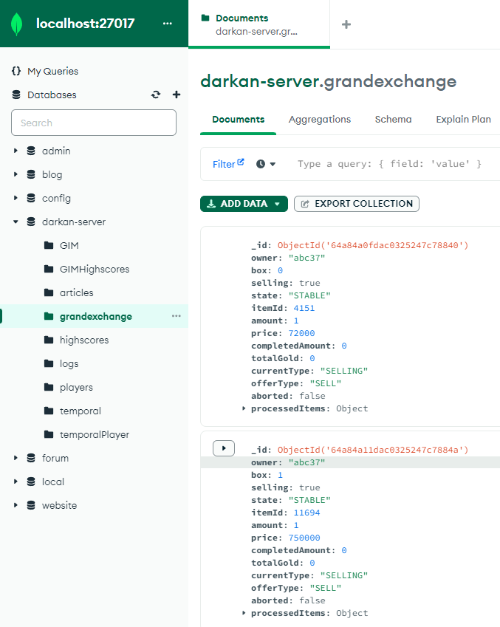Select the admin database
Viewport: 500px width, 627px height.
pyautogui.click(x=56, y=151)
